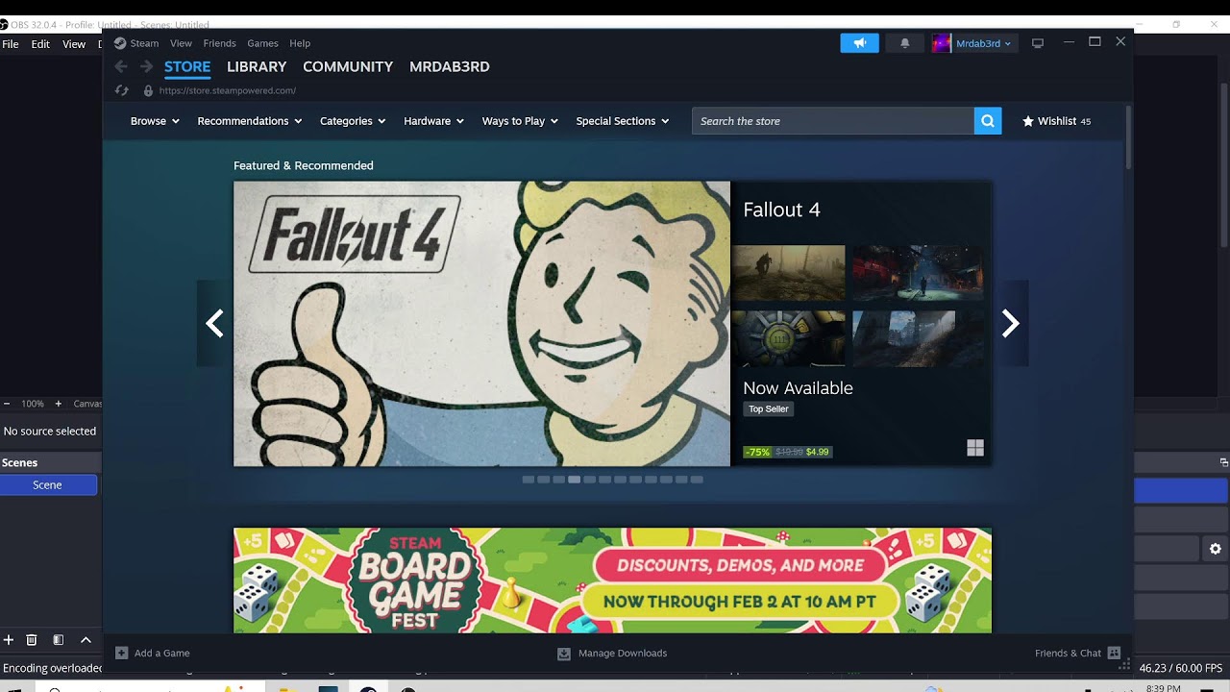Open the Games menu in Steam
1230x692 pixels.
click(x=262, y=43)
